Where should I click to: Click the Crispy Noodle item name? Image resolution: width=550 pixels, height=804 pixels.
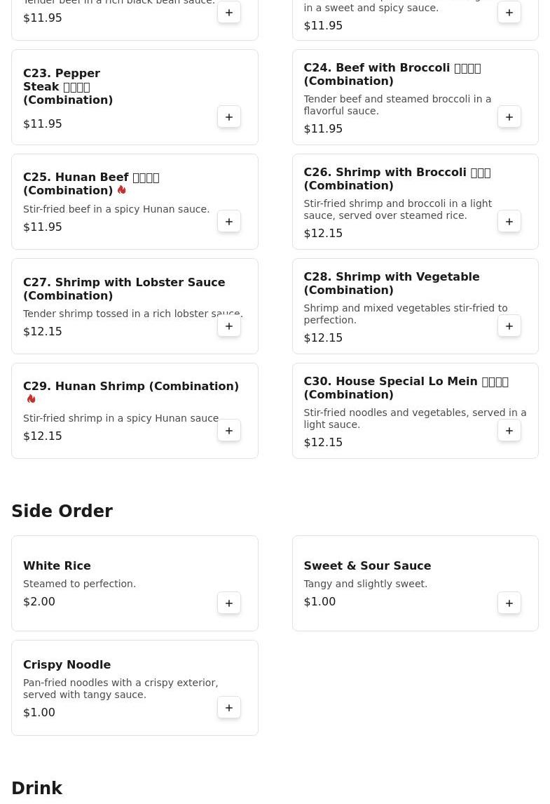tap(67, 664)
